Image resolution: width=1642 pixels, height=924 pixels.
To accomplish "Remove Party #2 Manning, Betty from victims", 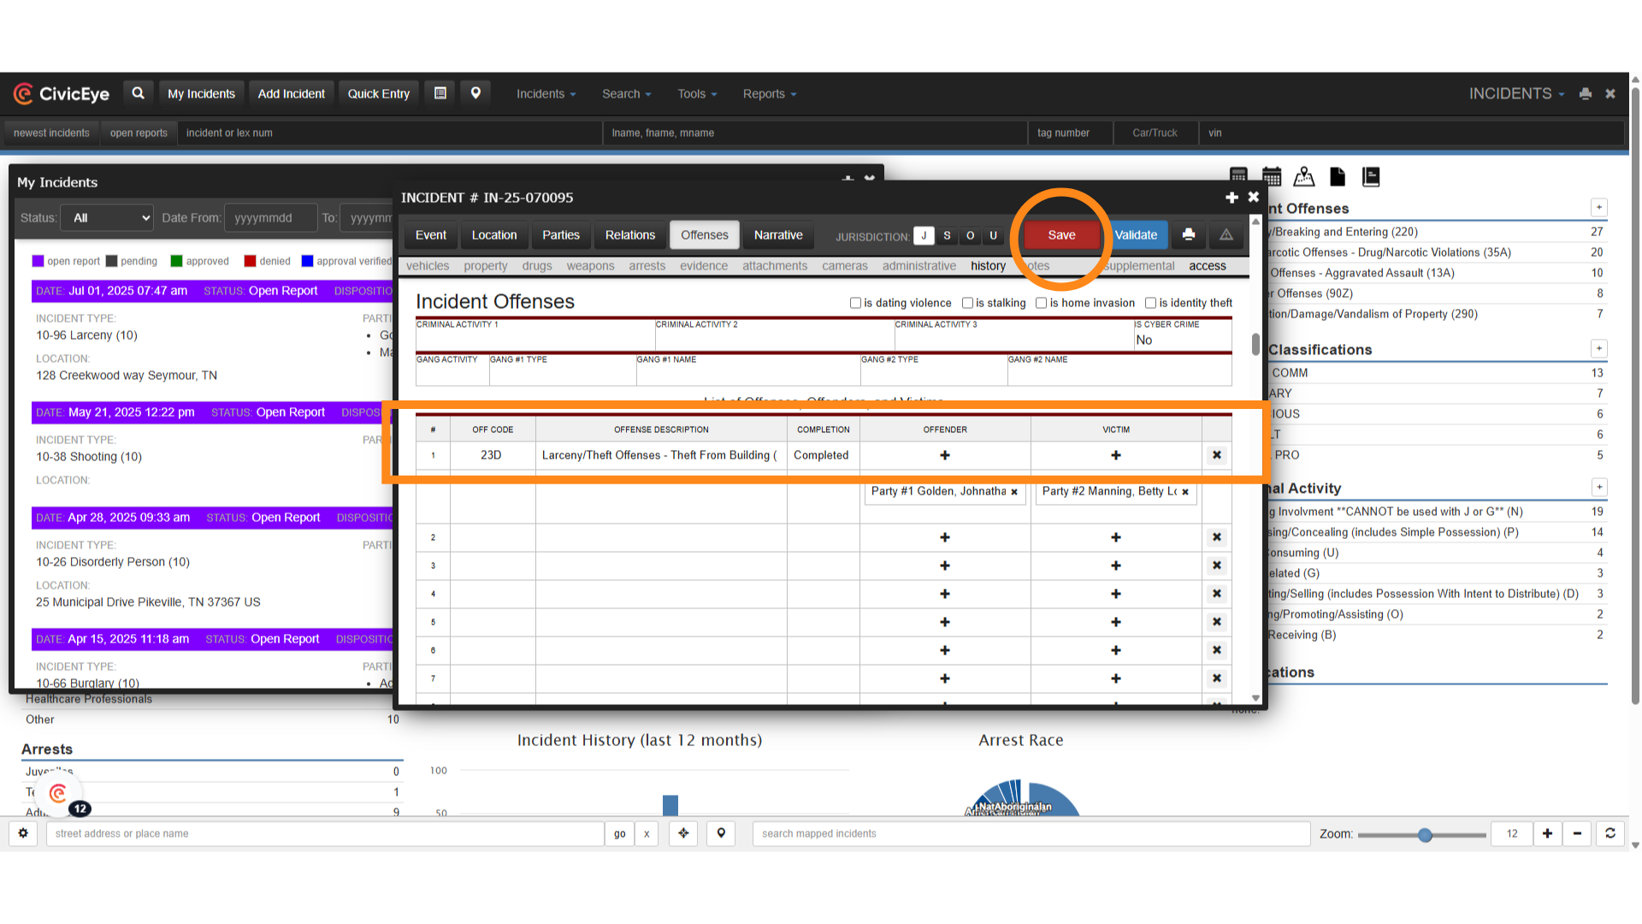I will point(1185,492).
